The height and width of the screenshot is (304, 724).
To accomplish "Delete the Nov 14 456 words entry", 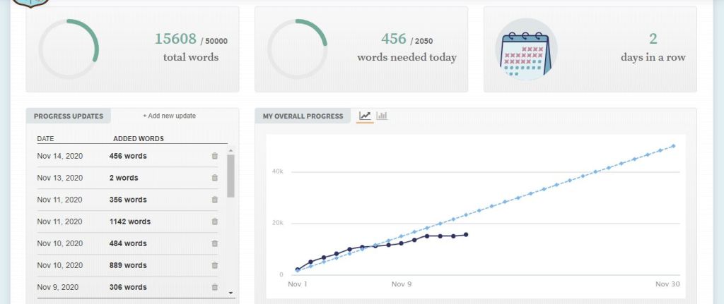I will 215,156.
